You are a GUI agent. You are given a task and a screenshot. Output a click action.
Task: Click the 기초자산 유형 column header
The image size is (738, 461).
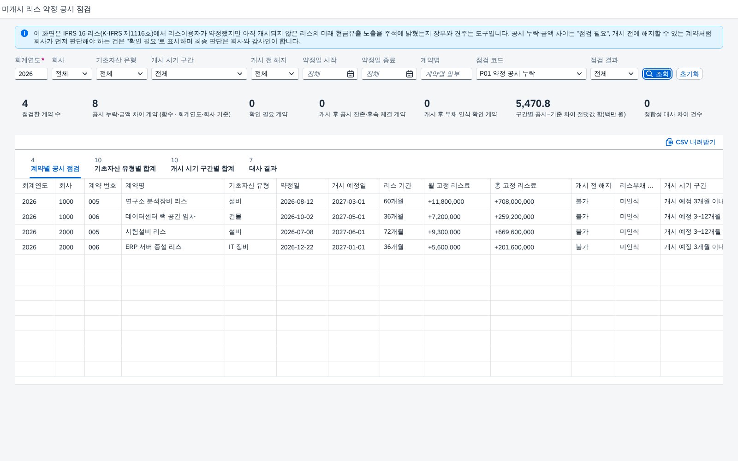pos(250,186)
